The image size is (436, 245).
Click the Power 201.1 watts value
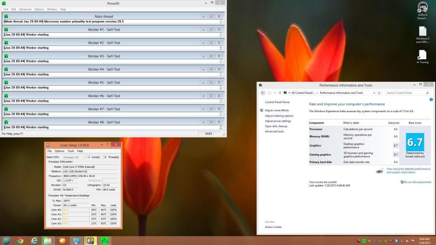(x=75, y=205)
